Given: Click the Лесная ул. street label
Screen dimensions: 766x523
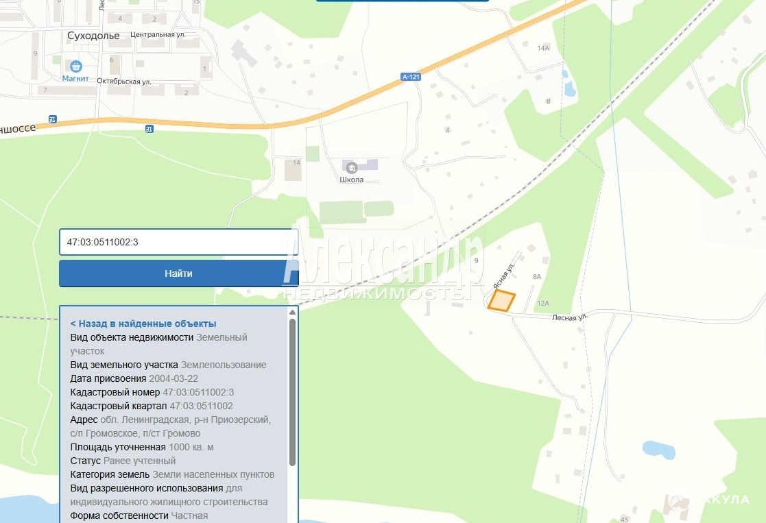Looking at the screenshot, I should [571, 317].
